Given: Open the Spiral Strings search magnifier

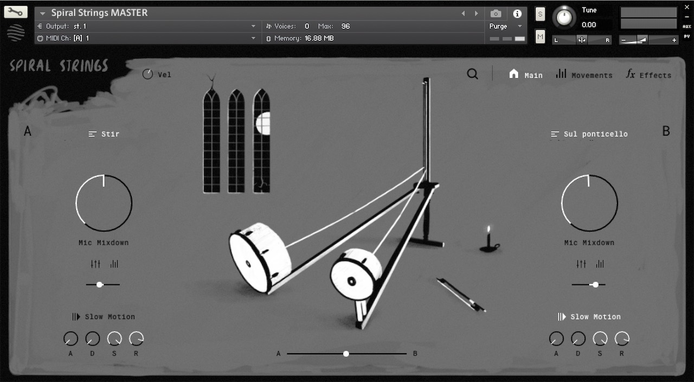Looking at the screenshot, I should [x=472, y=74].
